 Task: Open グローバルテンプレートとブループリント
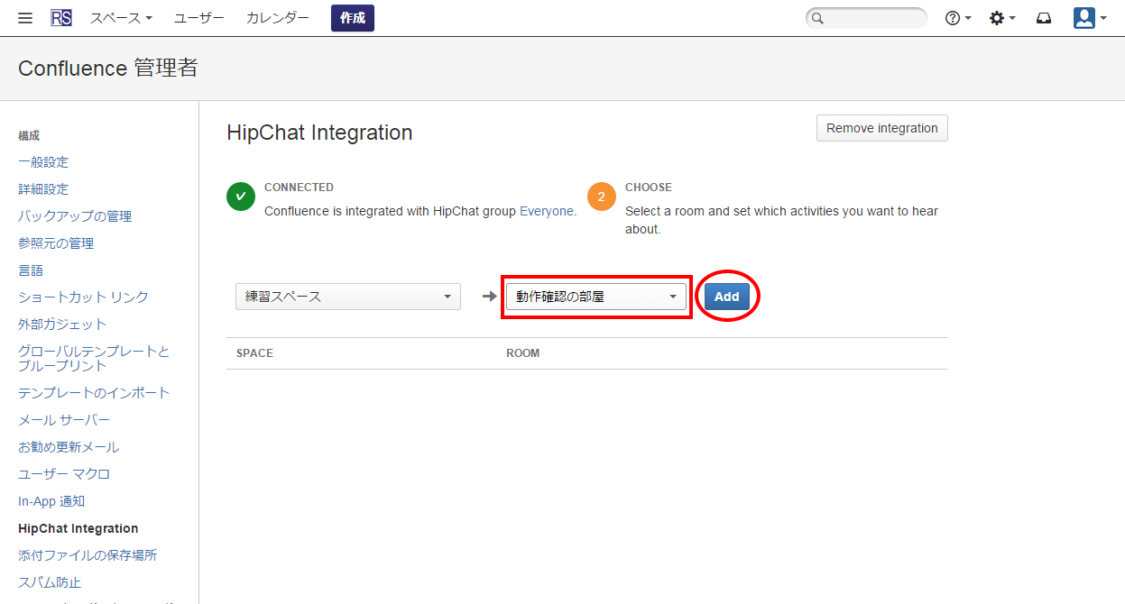(94, 358)
